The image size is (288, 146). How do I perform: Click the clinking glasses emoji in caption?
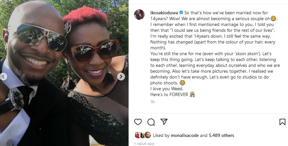click(192, 95)
